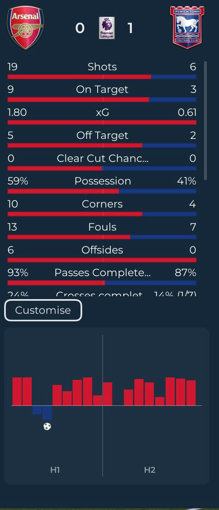Image resolution: width=219 pixels, height=510 pixels.
Task: Click the stats list vertical scrollbar
Action: coord(205,120)
